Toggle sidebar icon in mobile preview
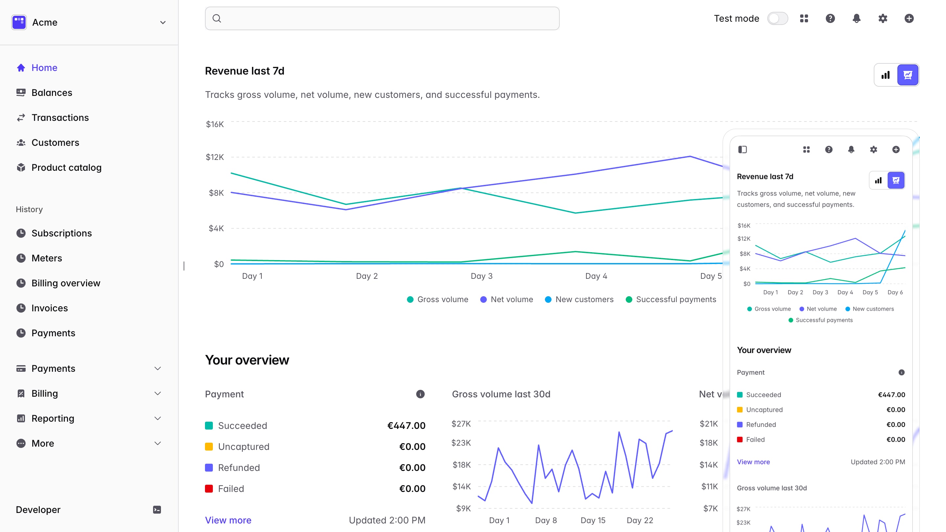Screen dimensions: 946x532 coord(742,149)
